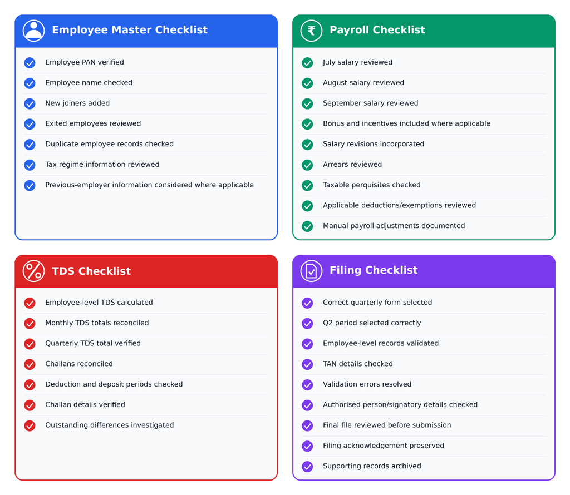Select the Filing Checklist heading
Viewport: 570px width, 495px height.
click(x=374, y=270)
